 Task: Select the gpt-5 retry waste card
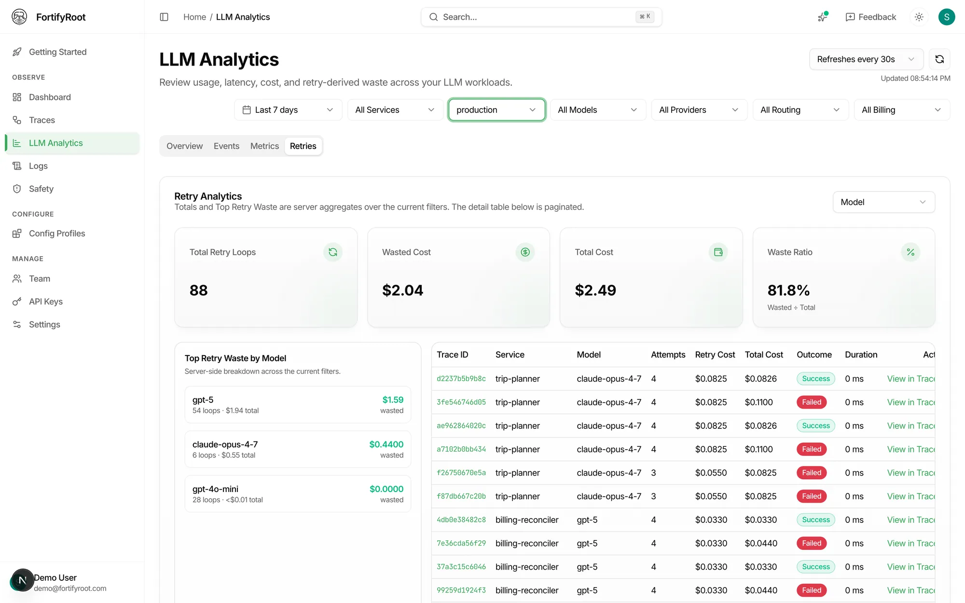[298, 405]
